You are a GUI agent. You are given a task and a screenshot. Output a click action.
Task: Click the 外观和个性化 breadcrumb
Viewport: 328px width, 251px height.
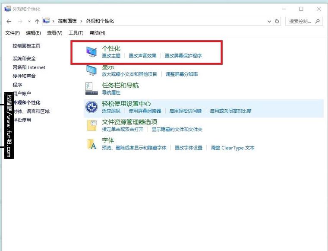[100, 21]
